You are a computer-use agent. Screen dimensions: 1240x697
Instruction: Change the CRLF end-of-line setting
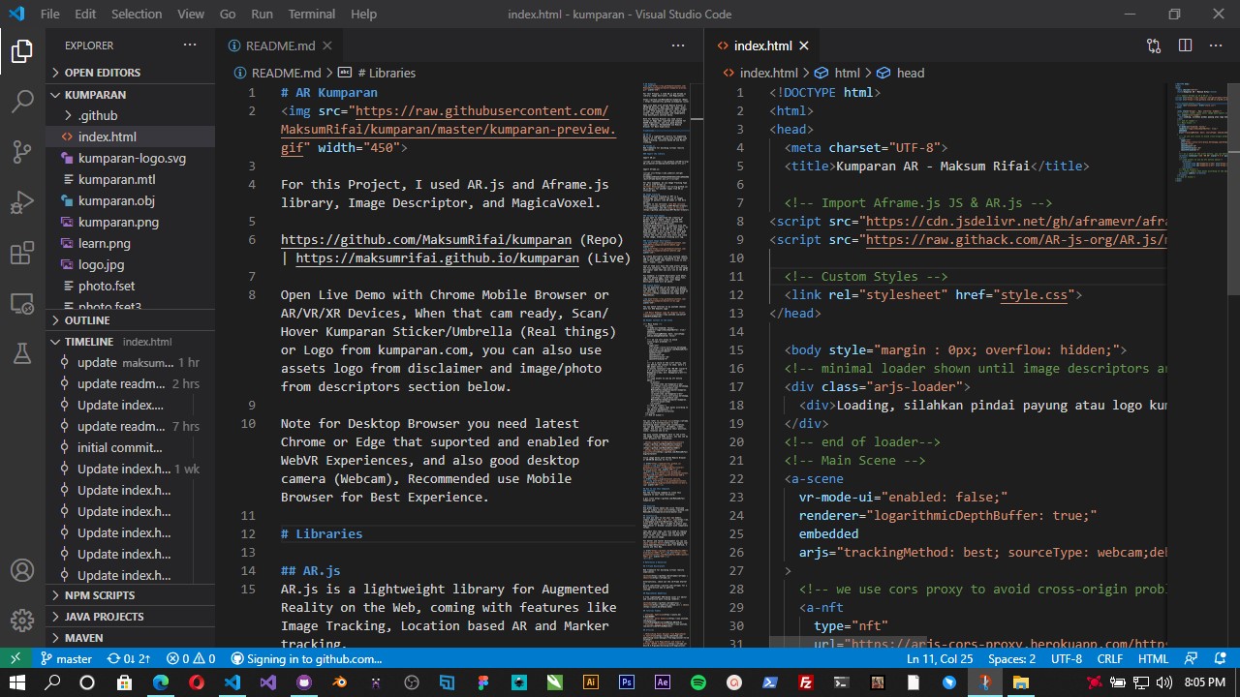[1109, 658]
